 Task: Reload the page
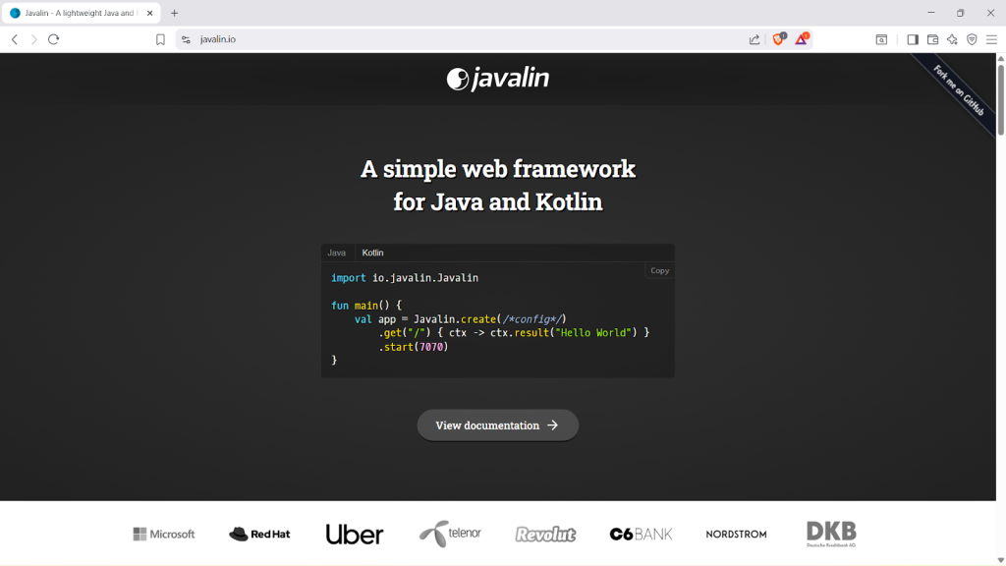(53, 39)
